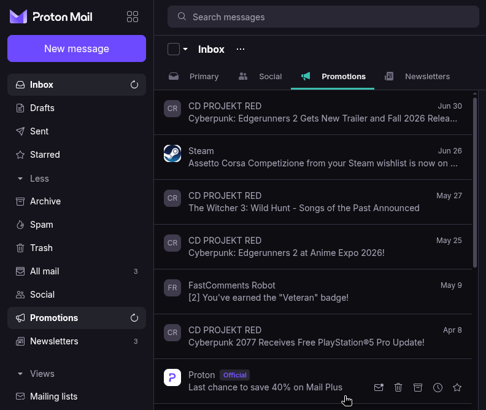Click the FR avatar for FastComments Robot
486x410 pixels.
coord(172,288)
